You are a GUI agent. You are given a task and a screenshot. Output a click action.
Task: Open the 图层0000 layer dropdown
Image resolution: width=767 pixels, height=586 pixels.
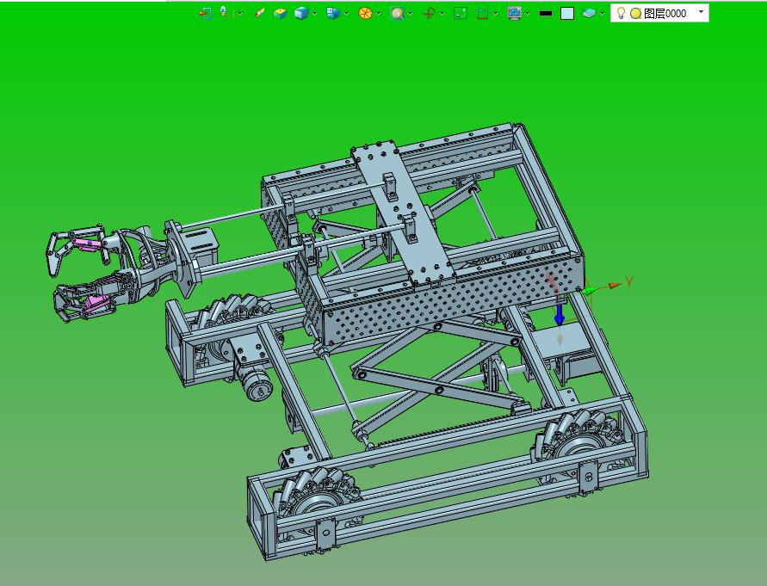702,12
